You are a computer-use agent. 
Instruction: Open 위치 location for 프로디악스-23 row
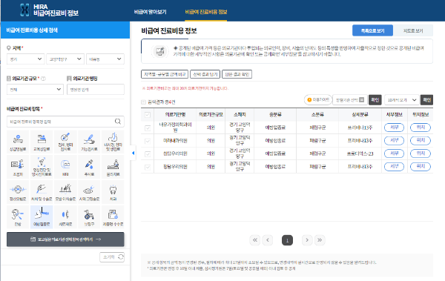pyautogui.click(x=421, y=153)
